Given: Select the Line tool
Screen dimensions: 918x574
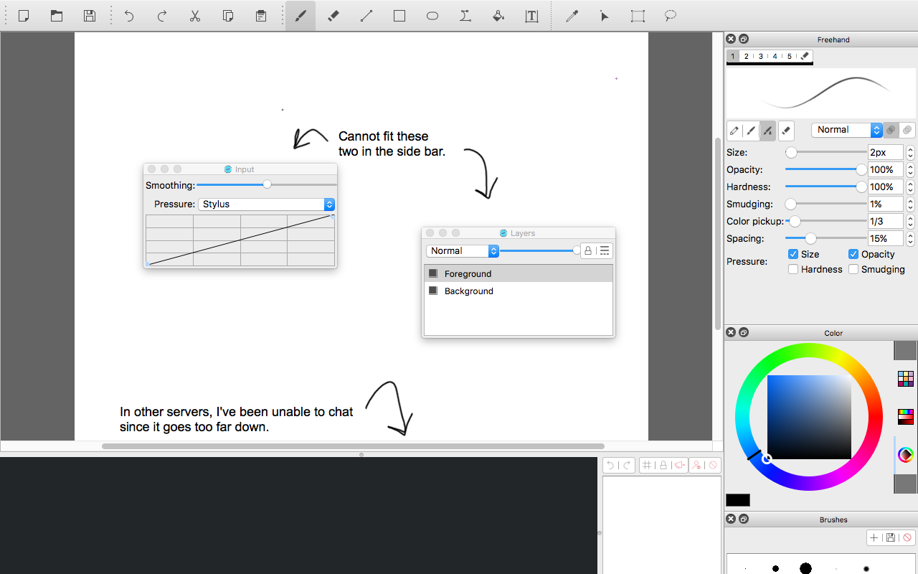Looking at the screenshot, I should tap(366, 16).
